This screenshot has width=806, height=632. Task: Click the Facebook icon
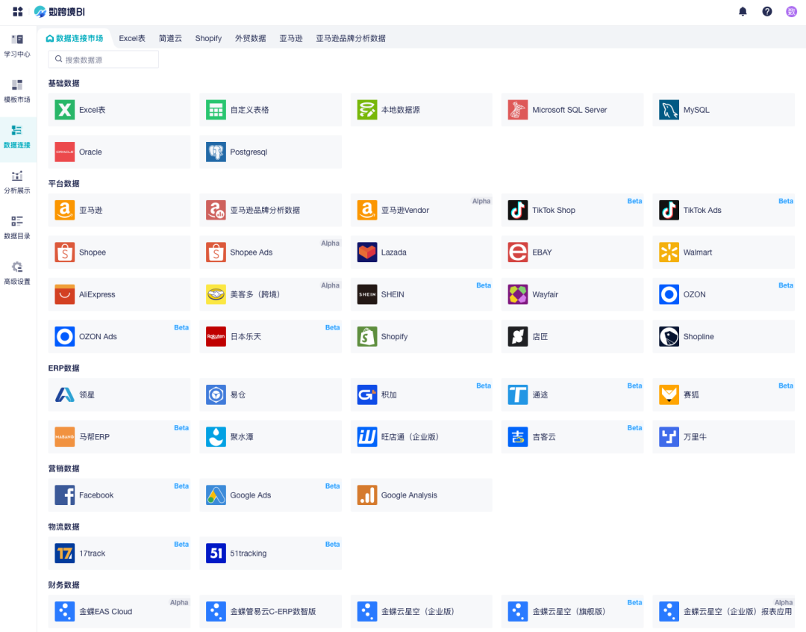click(x=65, y=495)
